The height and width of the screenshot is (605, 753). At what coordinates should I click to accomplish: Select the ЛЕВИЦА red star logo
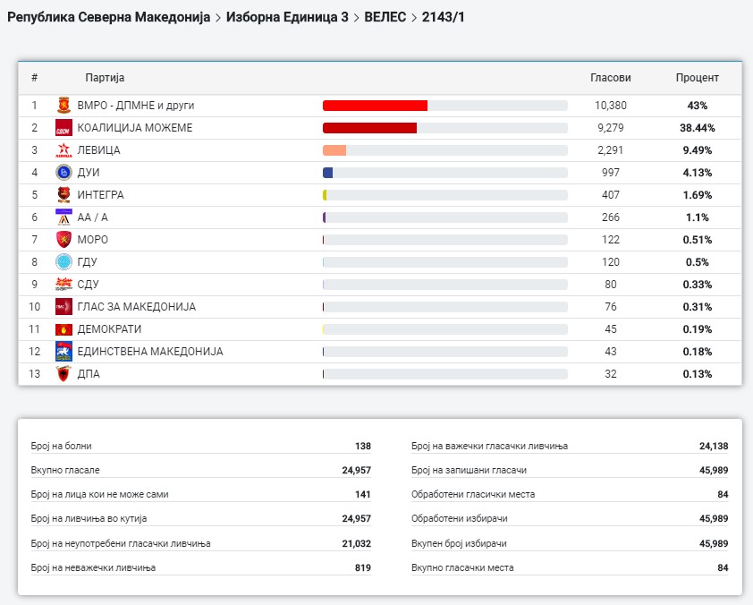point(63,150)
